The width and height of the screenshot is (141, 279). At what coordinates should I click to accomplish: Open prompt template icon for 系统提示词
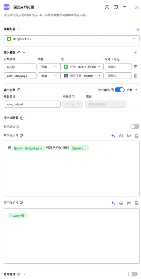[121, 136]
